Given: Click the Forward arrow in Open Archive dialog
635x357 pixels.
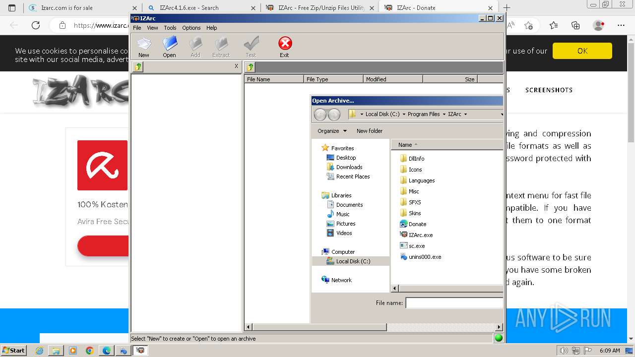Looking at the screenshot, I should pos(334,115).
